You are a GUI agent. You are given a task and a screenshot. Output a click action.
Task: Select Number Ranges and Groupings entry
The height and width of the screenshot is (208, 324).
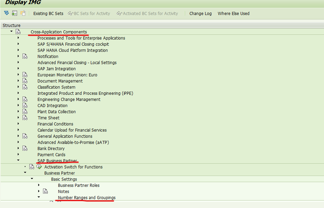pyautogui.click(x=87, y=197)
